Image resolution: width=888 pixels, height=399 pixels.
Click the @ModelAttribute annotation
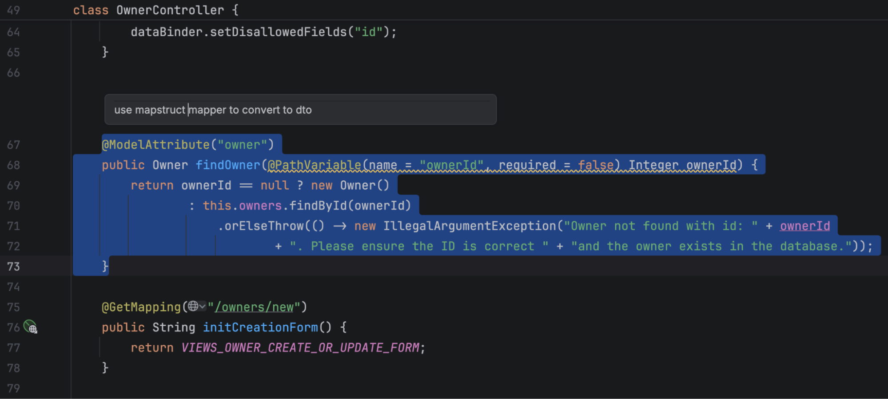pos(155,145)
